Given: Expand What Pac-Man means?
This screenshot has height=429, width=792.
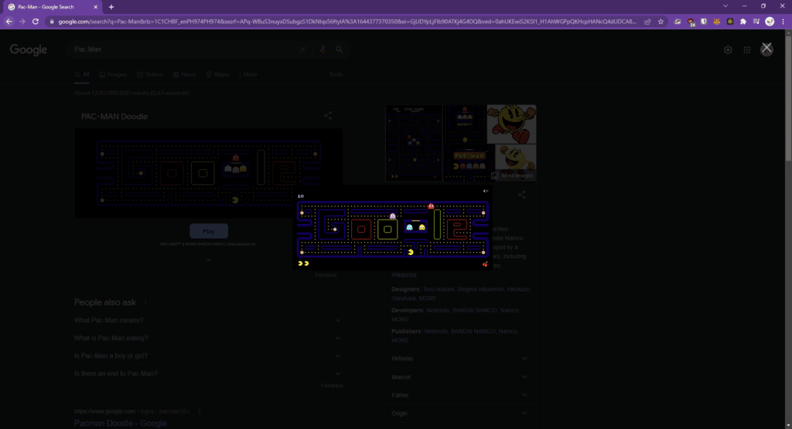Looking at the screenshot, I should click(207, 321).
